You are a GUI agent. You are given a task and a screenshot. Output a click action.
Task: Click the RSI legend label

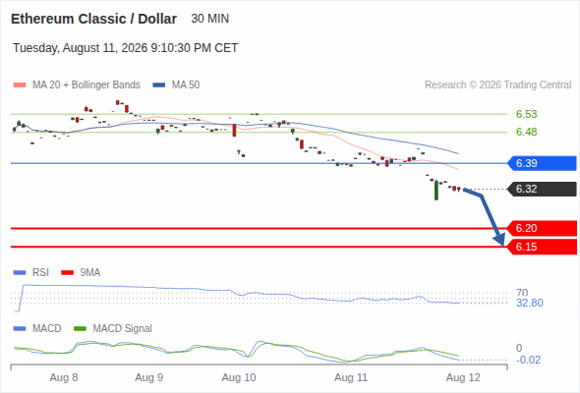(x=40, y=273)
